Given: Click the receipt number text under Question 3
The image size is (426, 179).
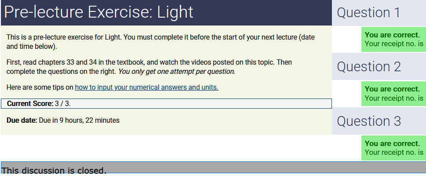Looking at the screenshot, I should click(x=394, y=152).
